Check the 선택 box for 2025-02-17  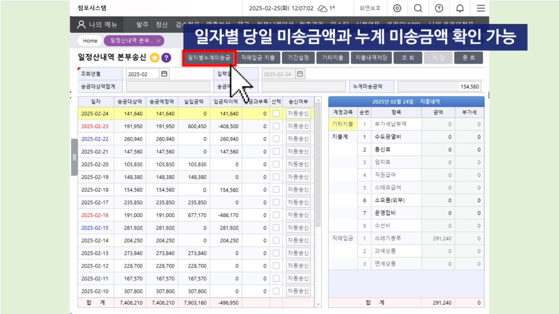point(276,202)
